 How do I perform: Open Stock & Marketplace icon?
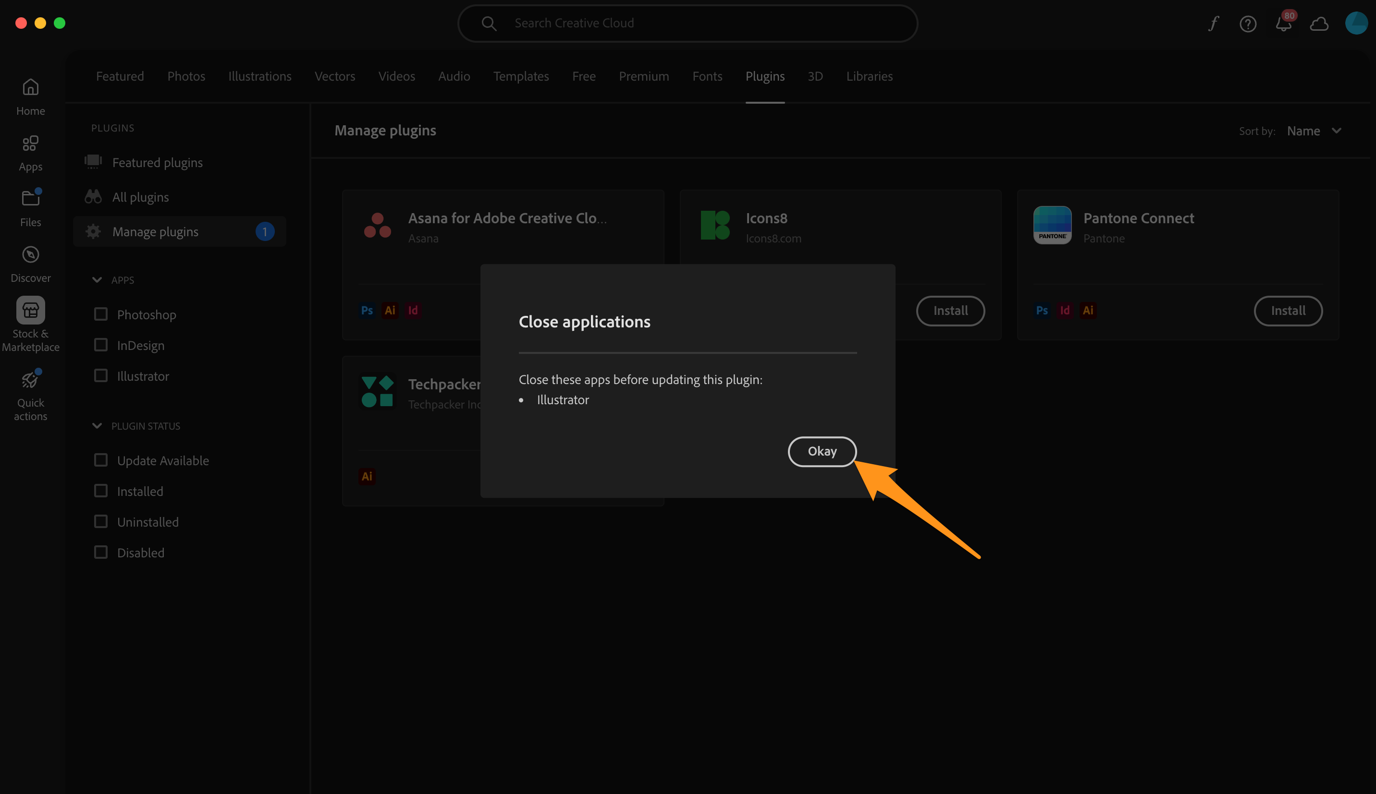(x=31, y=310)
